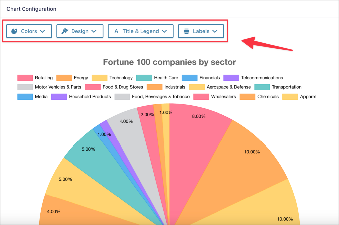Click the Financials legend label
339x225 pixels.
tap(210, 78)
